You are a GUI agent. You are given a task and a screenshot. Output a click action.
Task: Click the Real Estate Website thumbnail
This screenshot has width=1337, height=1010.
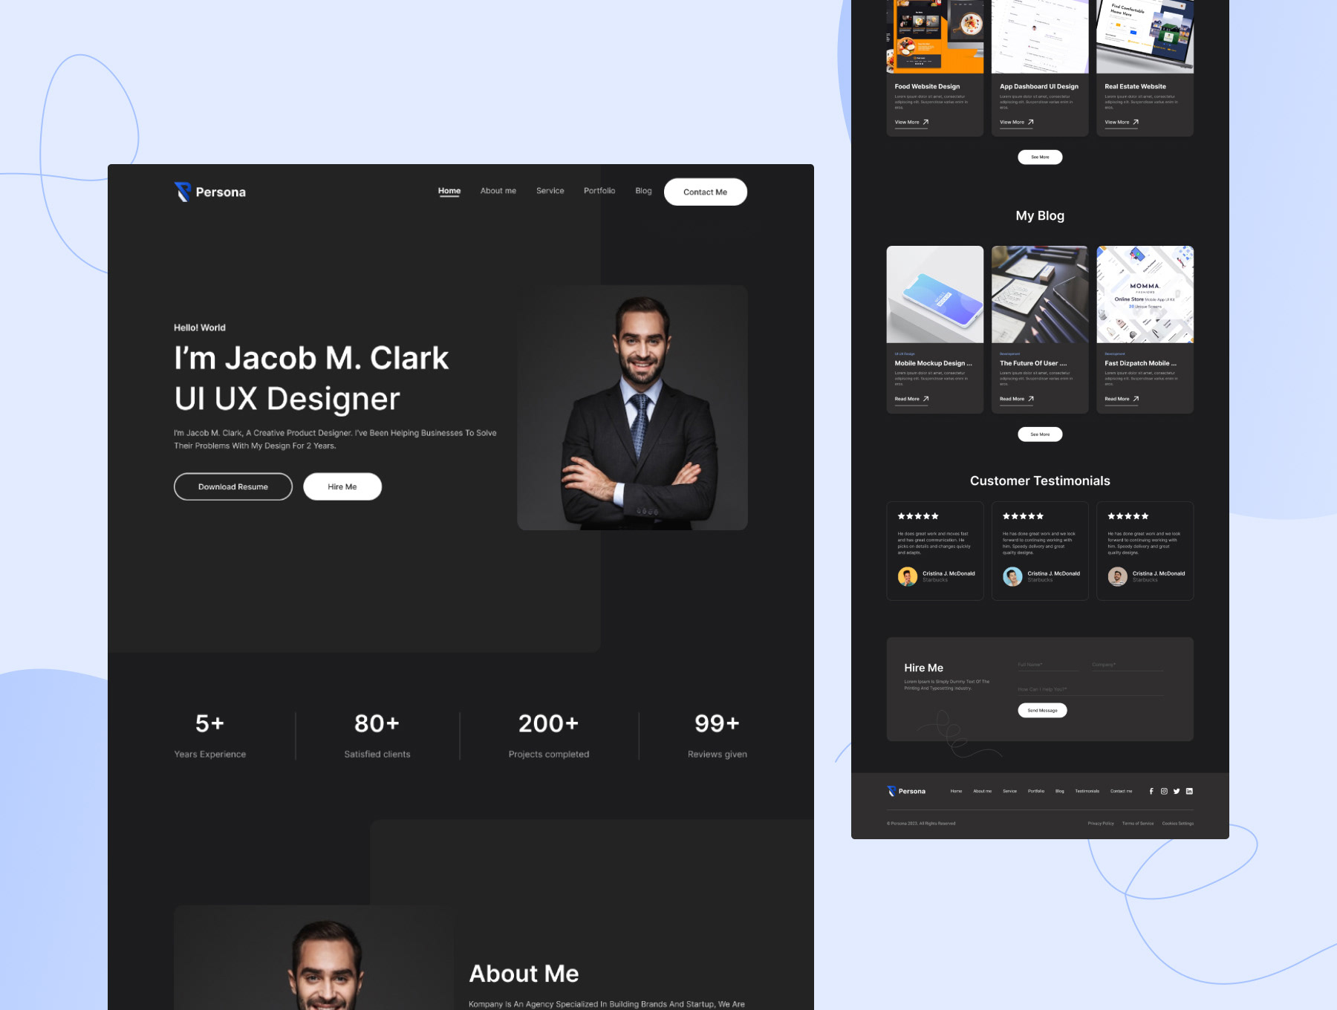(x=1145, y=36)
